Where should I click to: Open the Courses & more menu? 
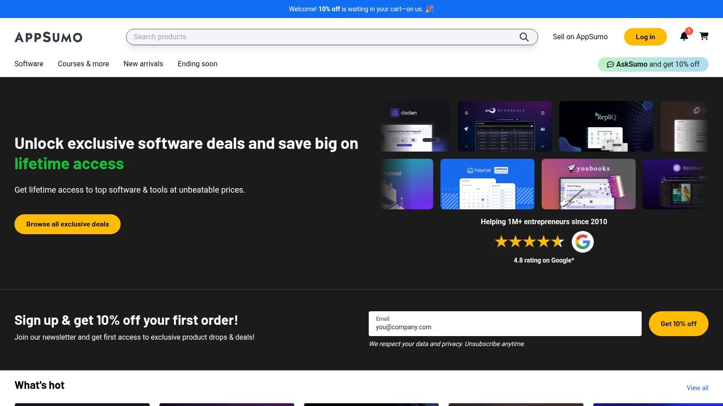(x=84, y=64)
